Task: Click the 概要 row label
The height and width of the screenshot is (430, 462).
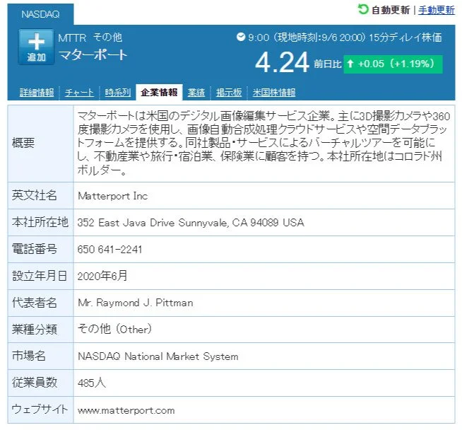Action: click(x=23, y=143)
